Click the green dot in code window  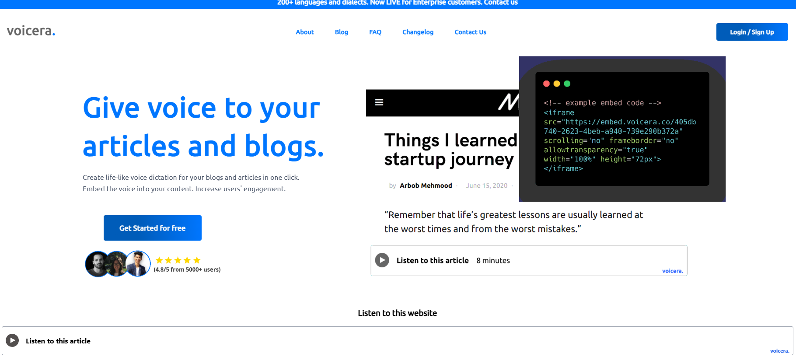tap(567, 84)
